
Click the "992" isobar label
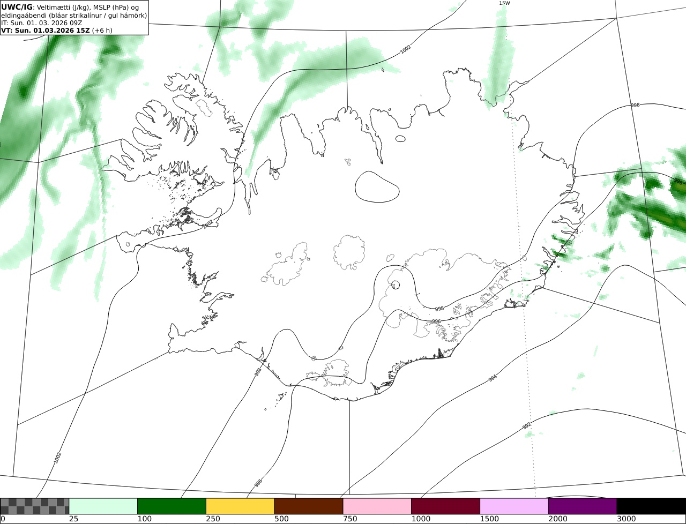pos(527,425)
